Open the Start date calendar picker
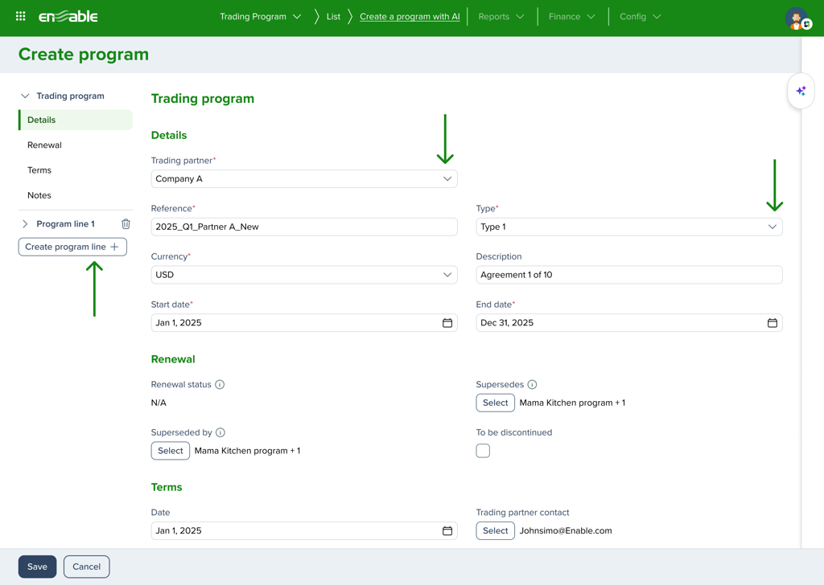Viewport: 824px width, 585px height. pos(447,323)
